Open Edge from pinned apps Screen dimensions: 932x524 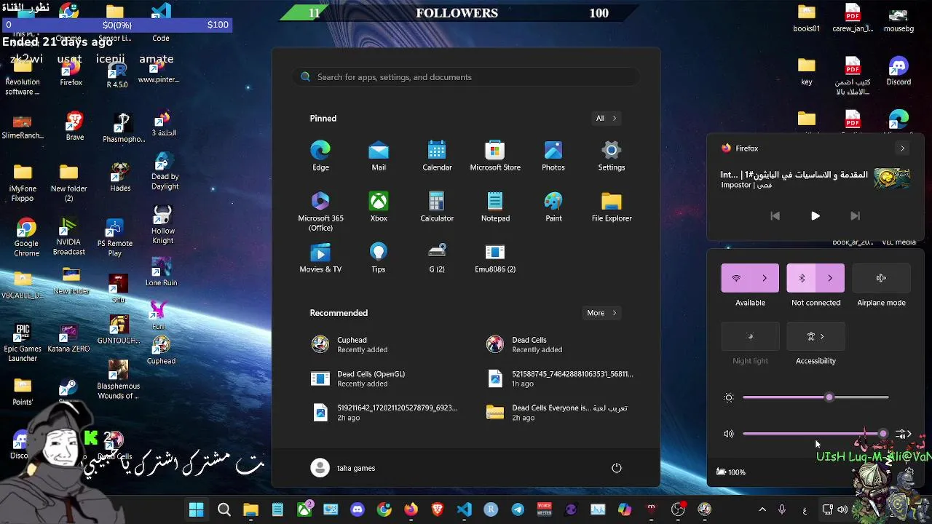tap(320, 156)
